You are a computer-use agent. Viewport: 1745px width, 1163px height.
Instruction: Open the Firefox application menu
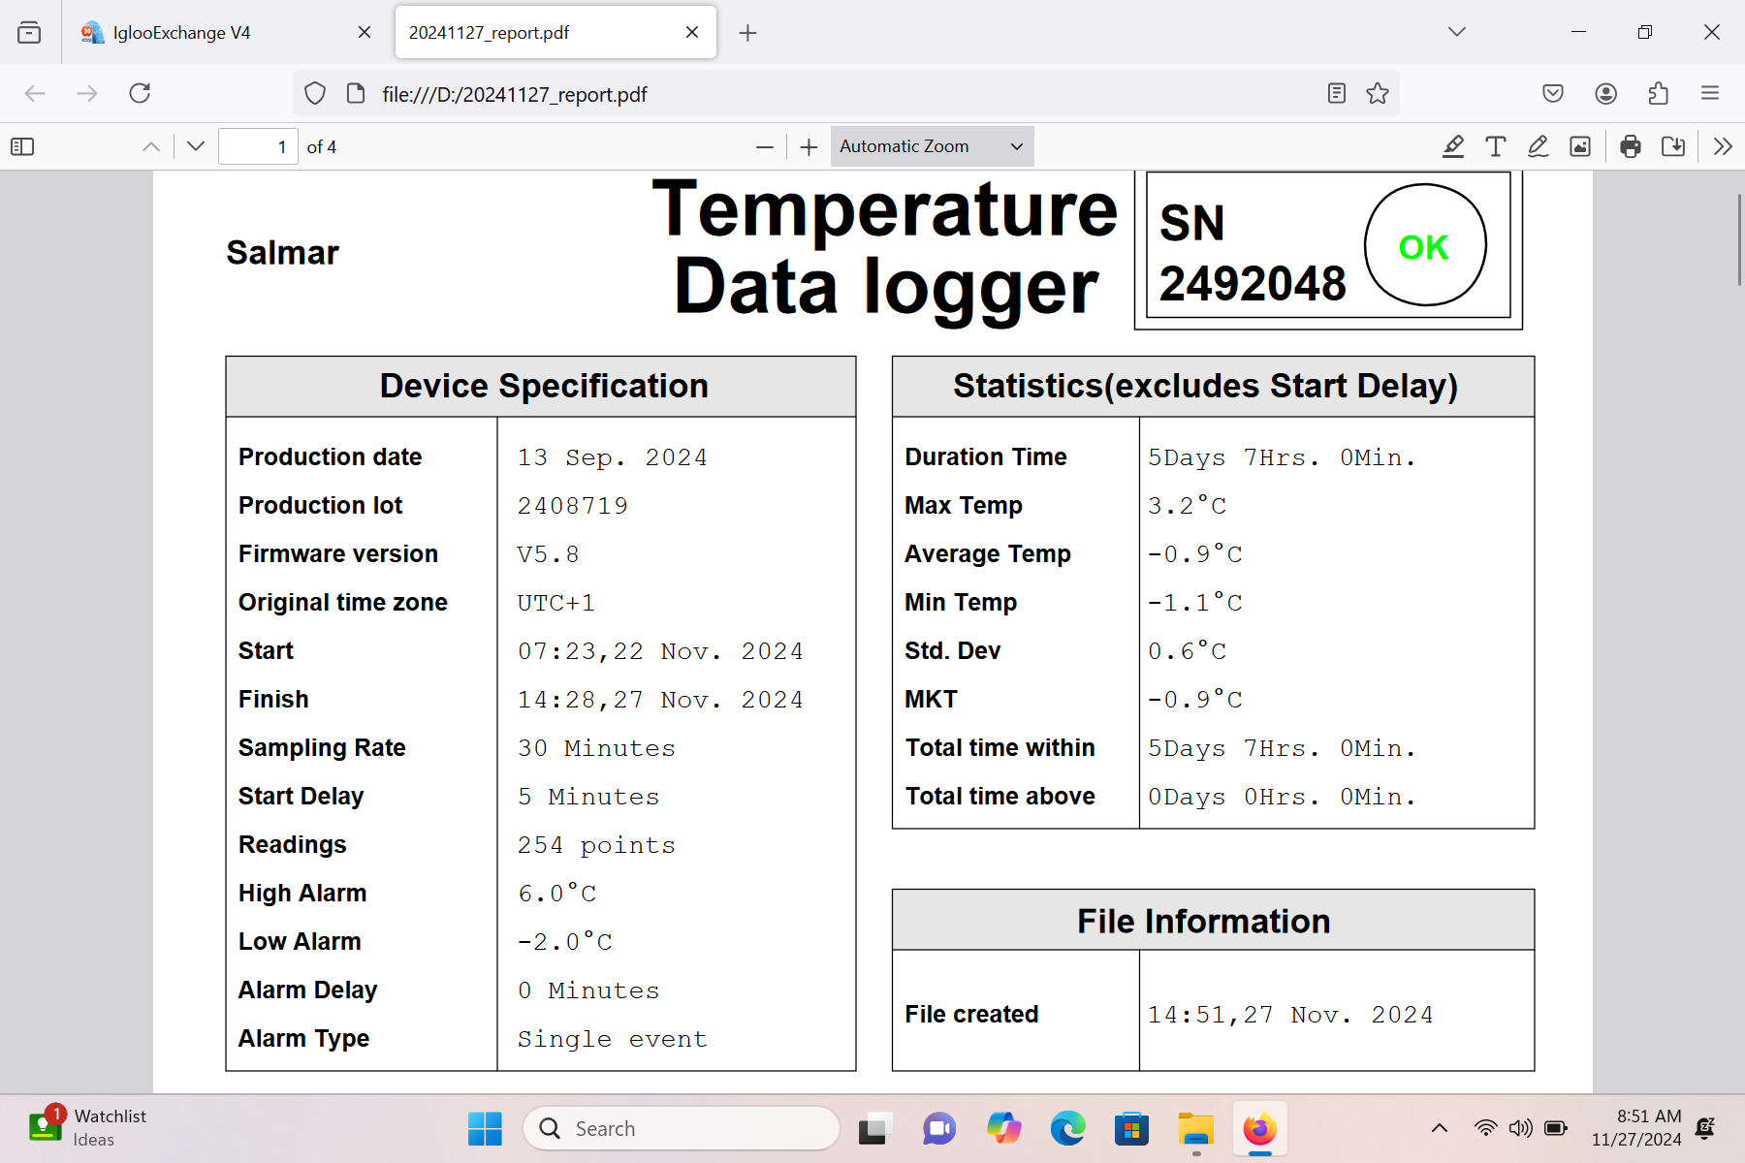(1710, 93)
